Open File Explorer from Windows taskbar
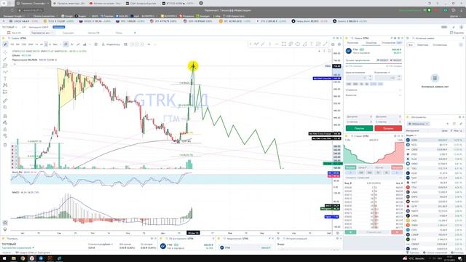This screenshot has width=466, height=262. [x=13, y=258]
